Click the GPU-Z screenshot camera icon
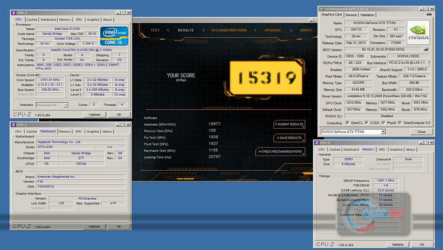This screenshot has width=443, height=250. tap(429, 14)
